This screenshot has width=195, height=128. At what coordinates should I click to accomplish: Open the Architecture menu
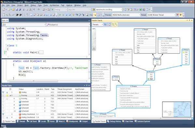54,5
